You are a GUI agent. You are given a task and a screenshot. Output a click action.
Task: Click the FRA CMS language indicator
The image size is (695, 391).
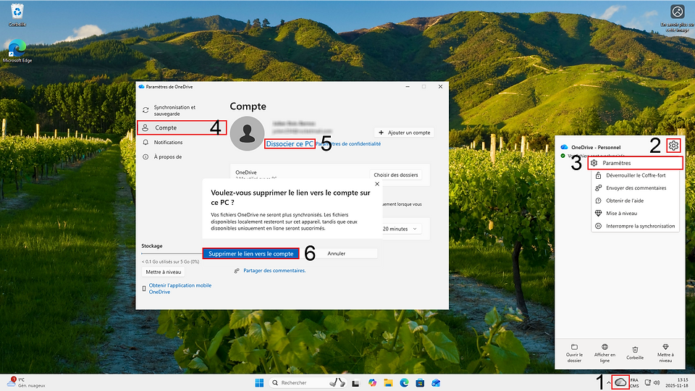click(635, 382)
